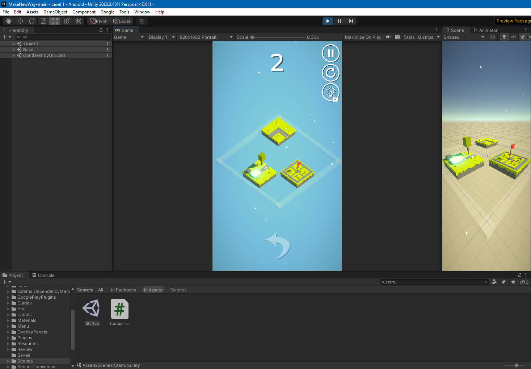Open Base scene options menu
Viewport: 531px width, 369px height.
tap(108, 50)
